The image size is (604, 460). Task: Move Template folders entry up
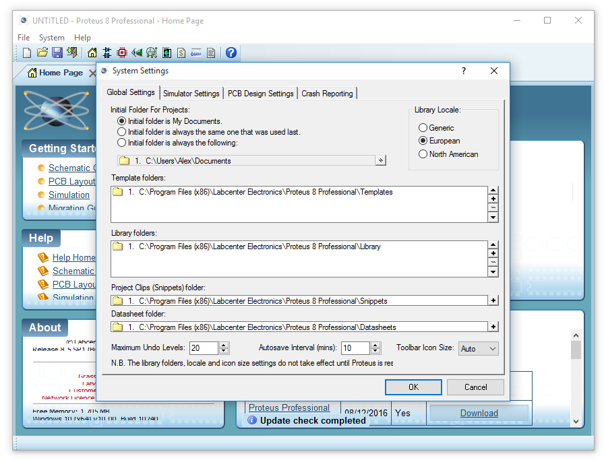[493, 190]
